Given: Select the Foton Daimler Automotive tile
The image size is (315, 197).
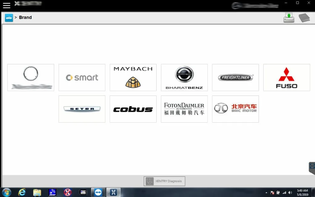Looking at the screenshot, I should tap(184, 109).
